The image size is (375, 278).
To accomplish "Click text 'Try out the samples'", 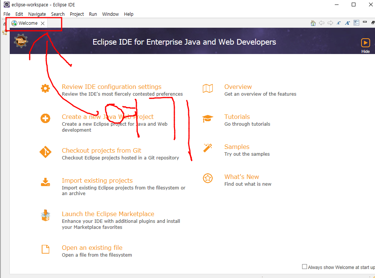I will [x=247, y=154].
